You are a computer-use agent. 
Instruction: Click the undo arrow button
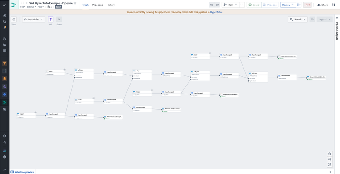(x=212, y=5)
